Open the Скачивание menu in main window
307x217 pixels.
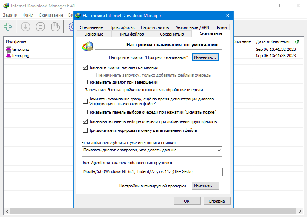click(51, 15)
